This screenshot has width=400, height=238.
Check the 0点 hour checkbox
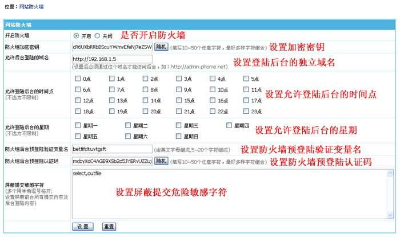(x=78, y=79)
